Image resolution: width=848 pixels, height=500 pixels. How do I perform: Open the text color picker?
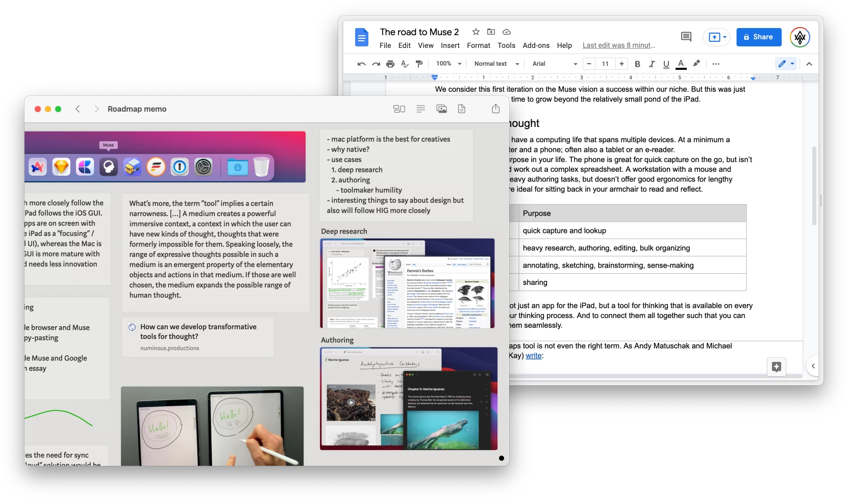681,64
